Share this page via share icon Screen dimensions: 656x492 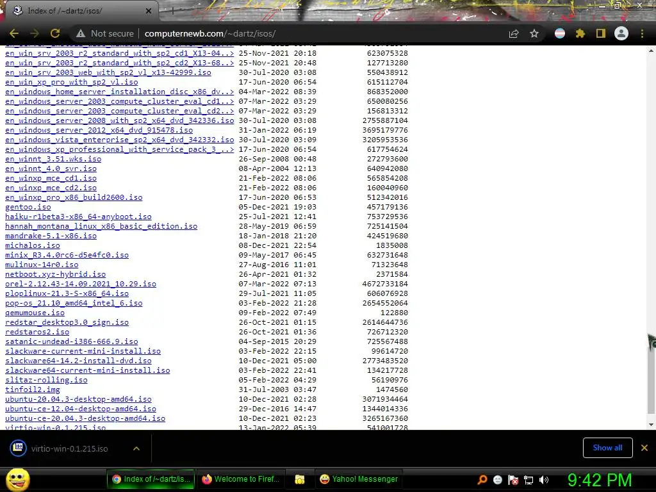tap(514, 33)
